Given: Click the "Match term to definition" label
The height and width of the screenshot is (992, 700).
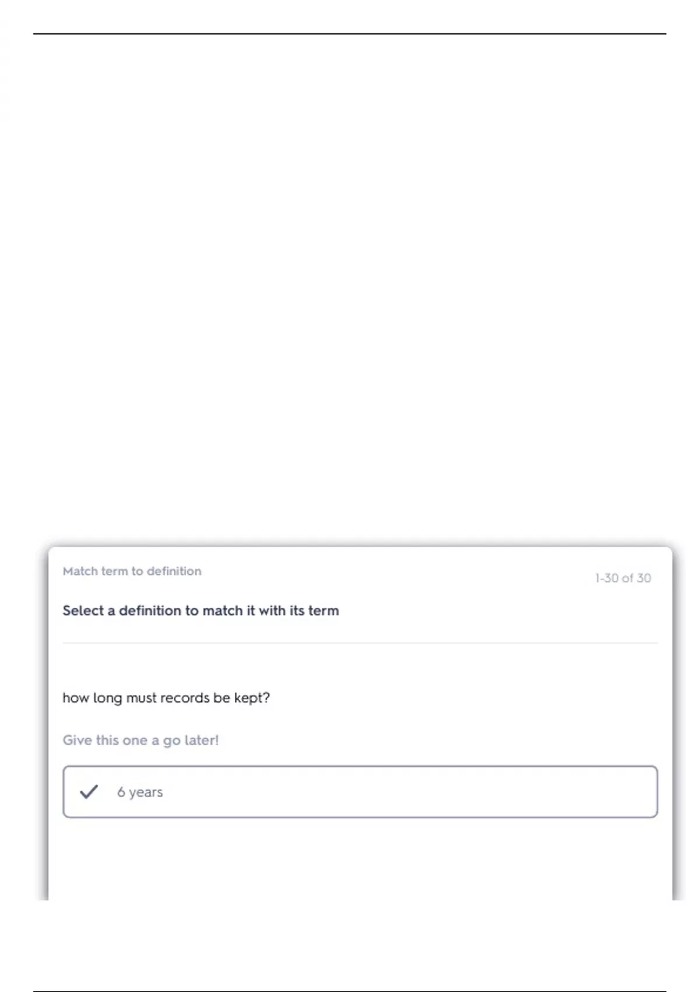Looking at the screenshot, I should pyautogui.click(x=132, y=571).
